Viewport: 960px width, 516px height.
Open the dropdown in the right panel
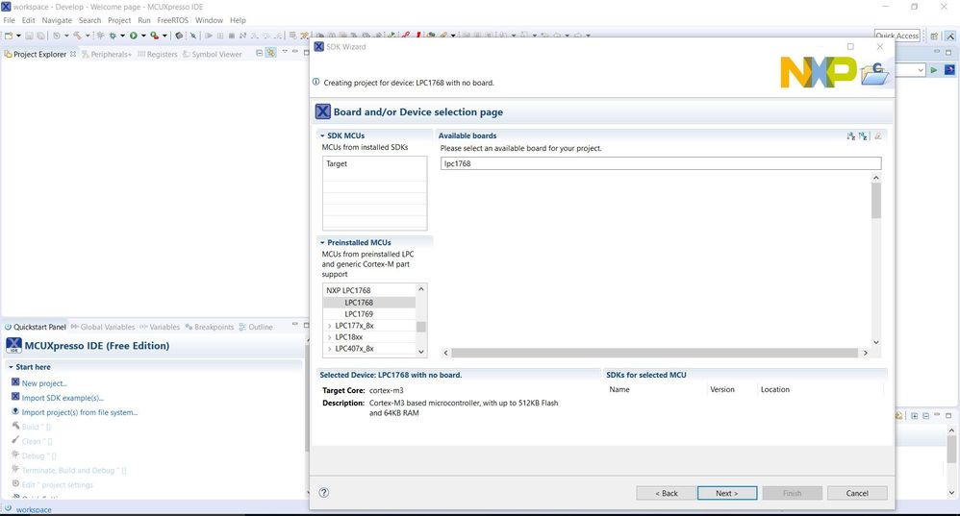(x=920, y=70)
